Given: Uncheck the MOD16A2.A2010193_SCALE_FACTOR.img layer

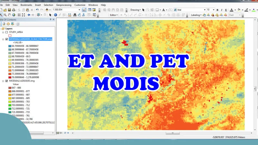Looking at the screenshot, I should 6,39.
